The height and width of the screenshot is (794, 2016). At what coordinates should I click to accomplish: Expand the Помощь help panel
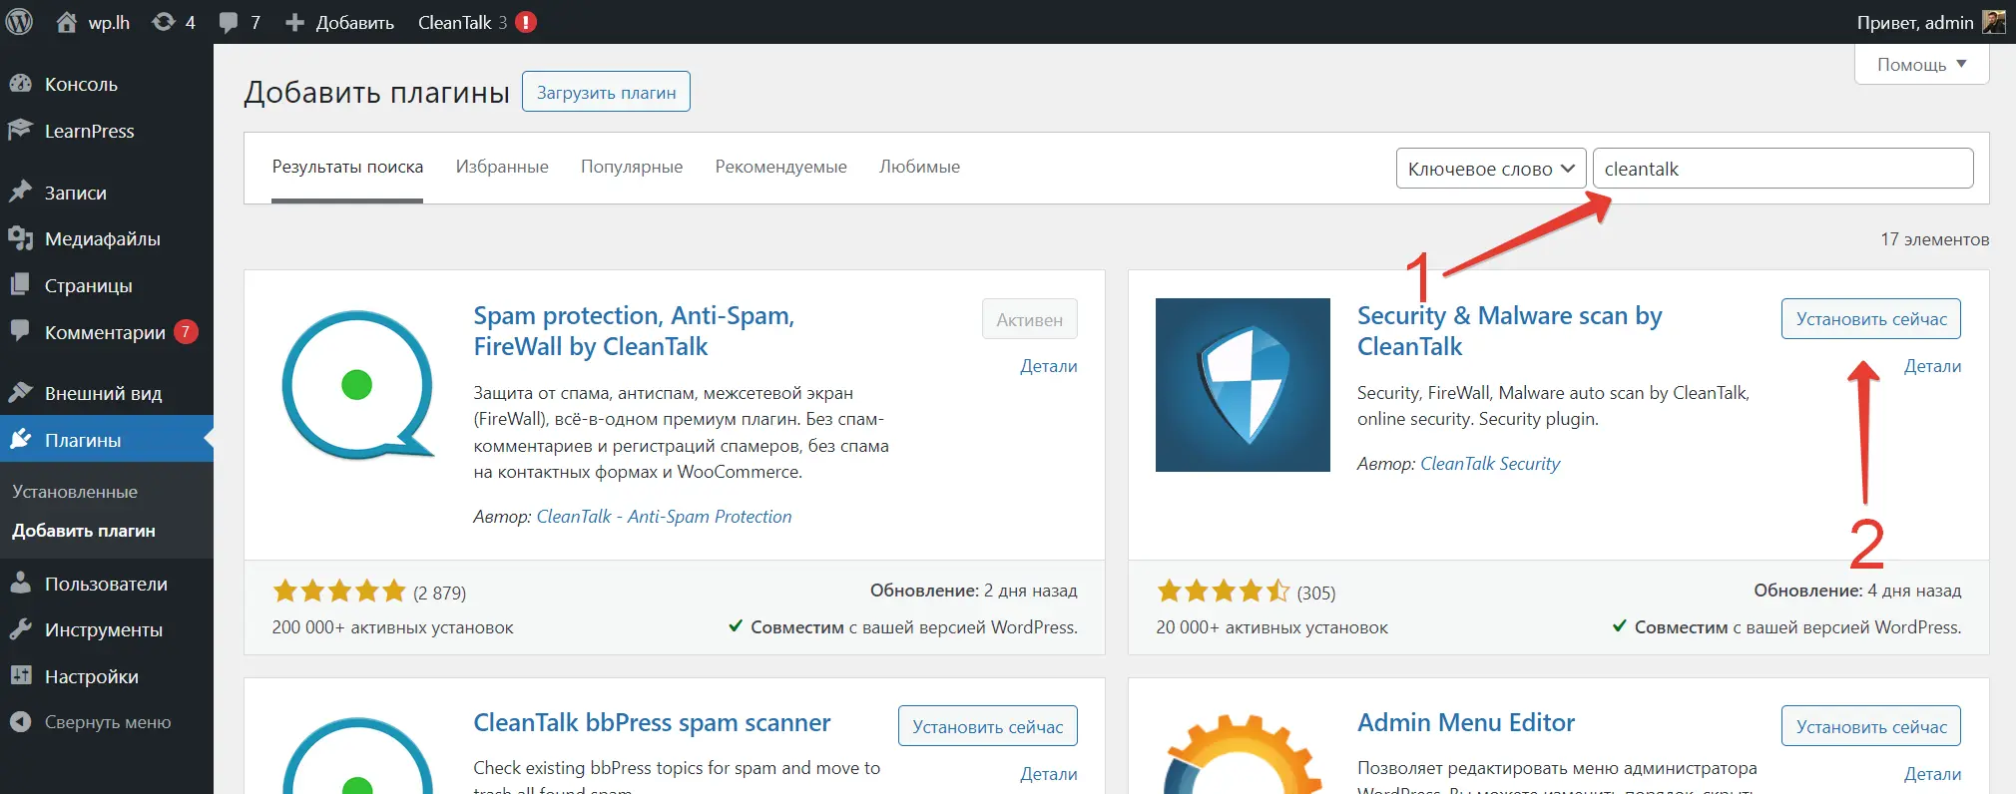click(1921, 64)
